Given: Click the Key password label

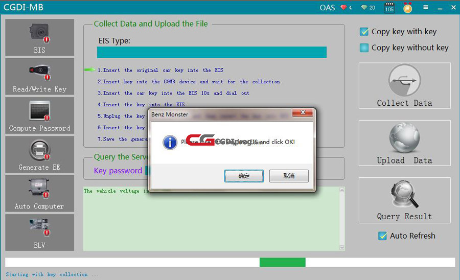Looking at the screenshot, I should click(118, 171).
